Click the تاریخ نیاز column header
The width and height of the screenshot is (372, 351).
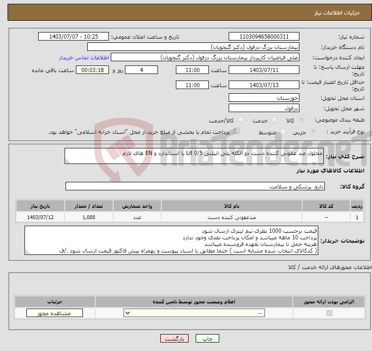[41, 206]
